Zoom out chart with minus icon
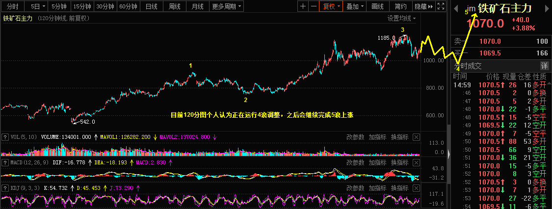The width and height of the screenshot is (552, 209). [314, 6]
